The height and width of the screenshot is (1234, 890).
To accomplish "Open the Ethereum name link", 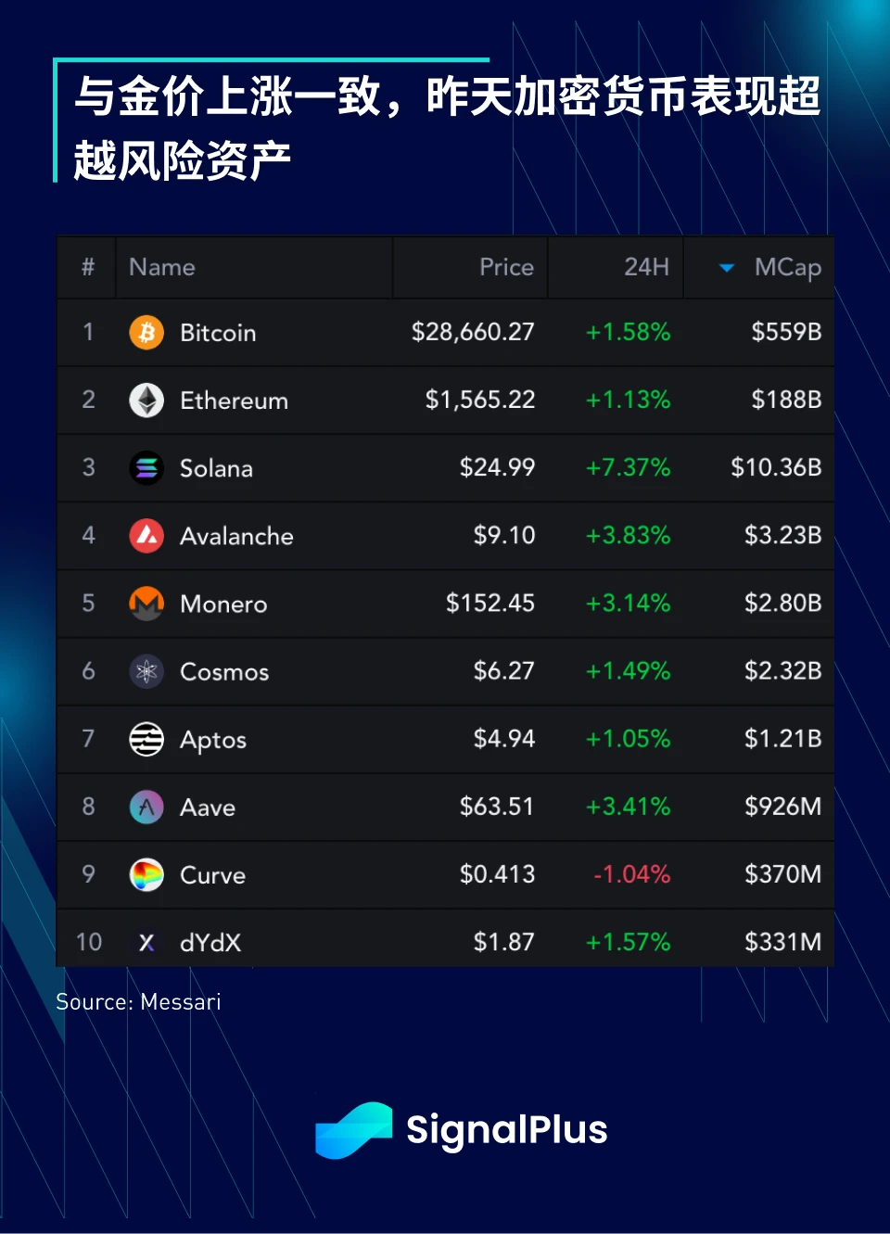I will pyautogui.click(x=234, y=401).
